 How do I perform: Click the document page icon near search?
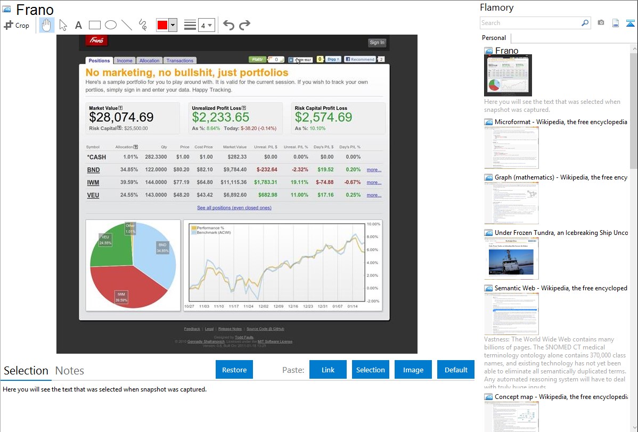click(x=616, y=23)
